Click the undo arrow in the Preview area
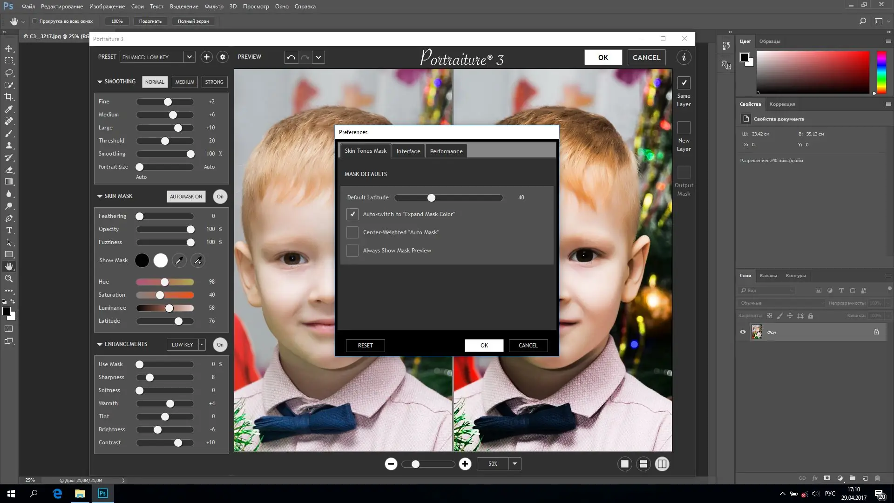The image size is (894, 503). [x=291, y=57]
